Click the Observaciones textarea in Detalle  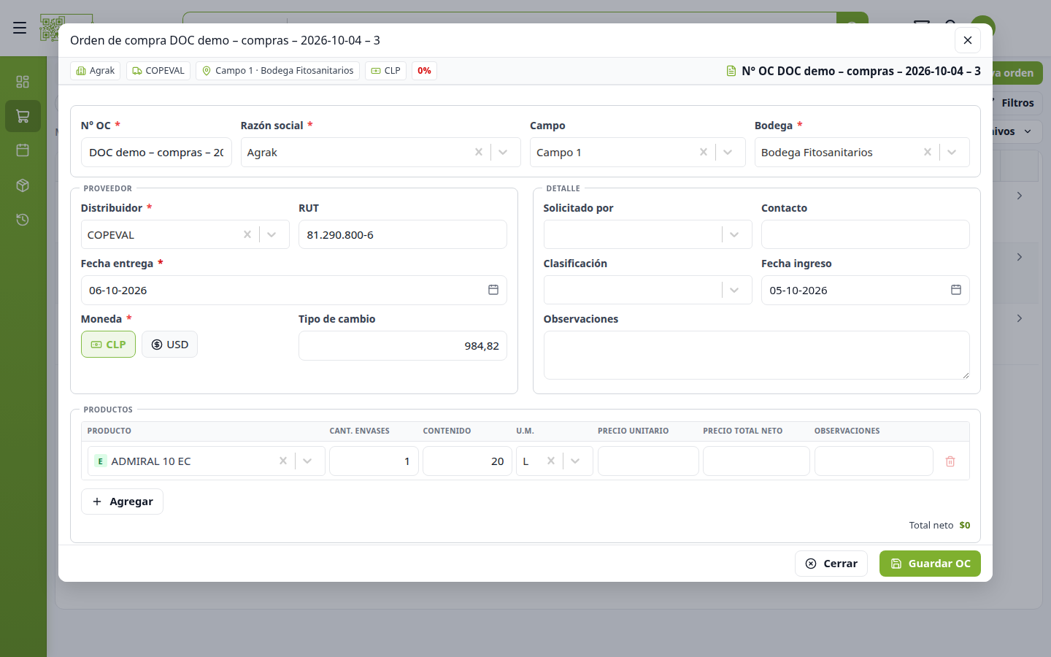coord(757,356)
